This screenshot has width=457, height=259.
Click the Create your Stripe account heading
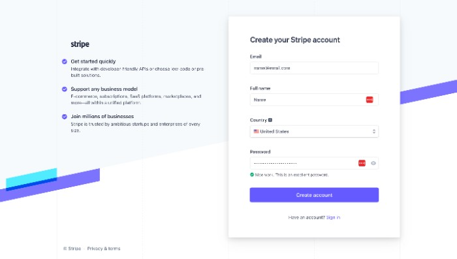coord(295,40)
